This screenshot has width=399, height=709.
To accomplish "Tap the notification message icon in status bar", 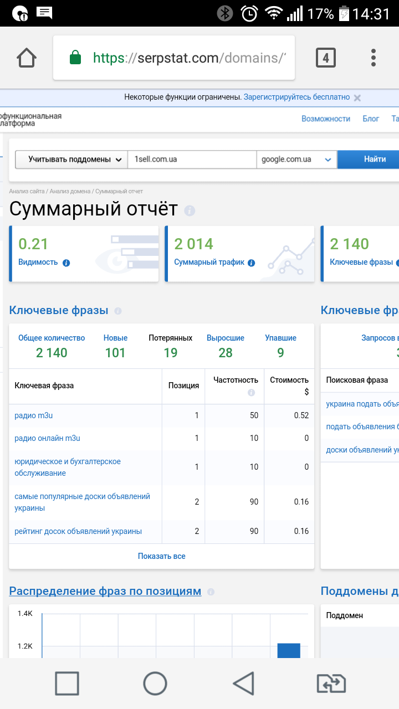I will click(44, 13).
